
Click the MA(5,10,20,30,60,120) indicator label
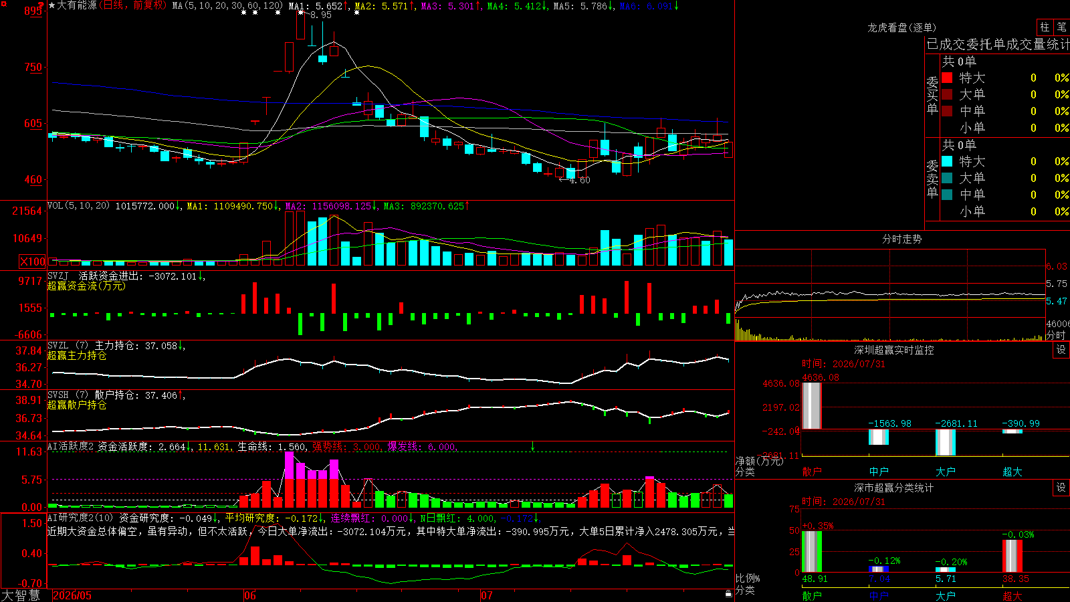tap(227, 5)
